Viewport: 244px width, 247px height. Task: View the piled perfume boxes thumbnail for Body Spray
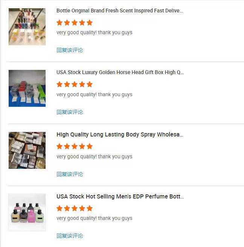[x=27, y=150]
